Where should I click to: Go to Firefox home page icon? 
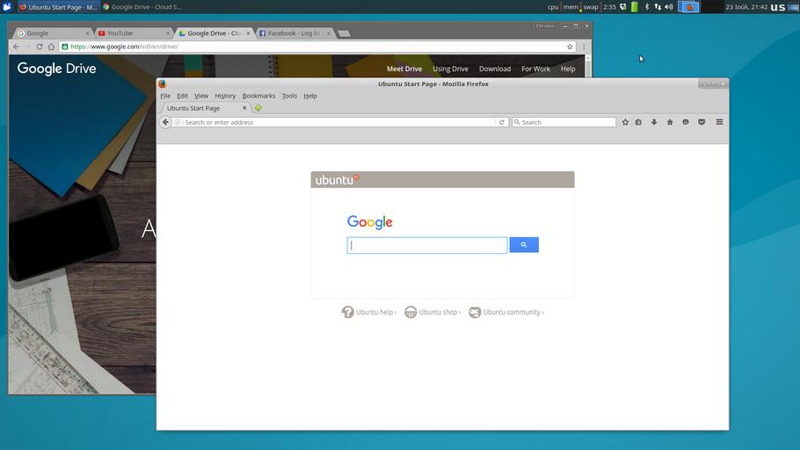(x=670, y=122)
